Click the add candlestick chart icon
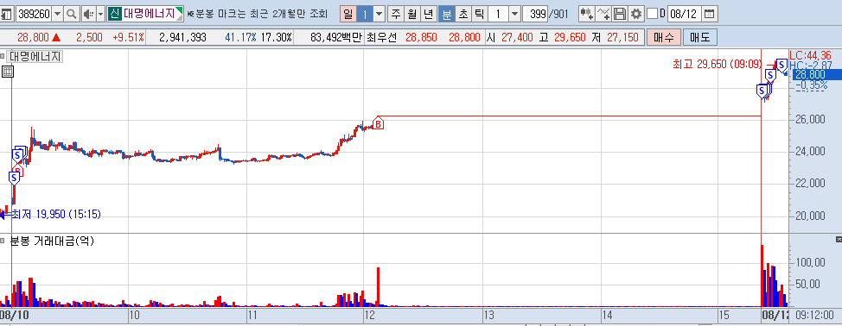842x326 pixels. [587, 14]
